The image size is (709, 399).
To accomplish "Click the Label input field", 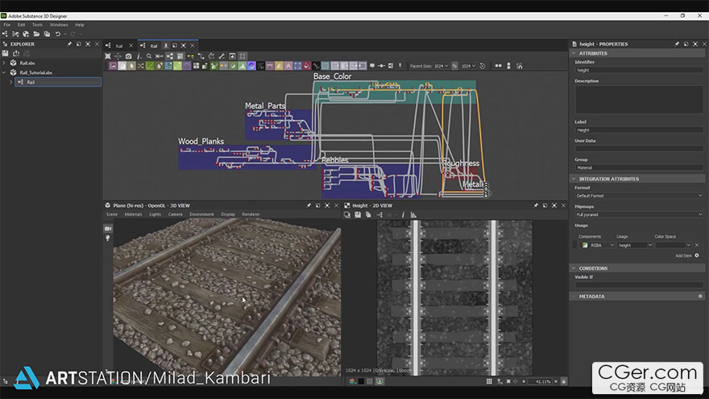I will point(639,130).
